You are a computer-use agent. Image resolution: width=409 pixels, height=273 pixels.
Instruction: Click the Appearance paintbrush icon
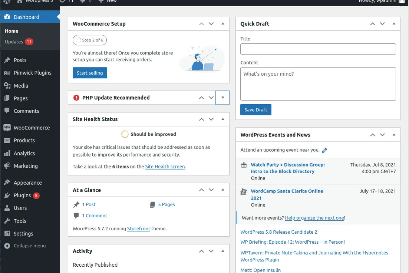coord(7,182)
